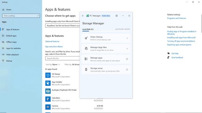
Task: Open Apps for websites settings page
Action: point(13,48)
